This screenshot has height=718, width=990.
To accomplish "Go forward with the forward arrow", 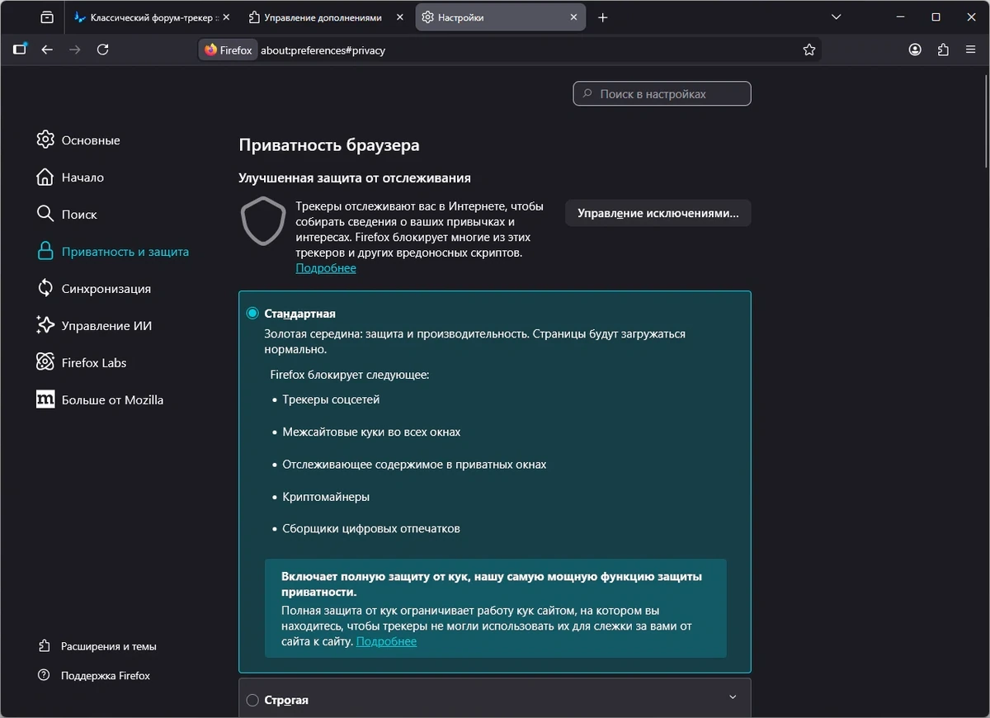I will click(75, 50).
